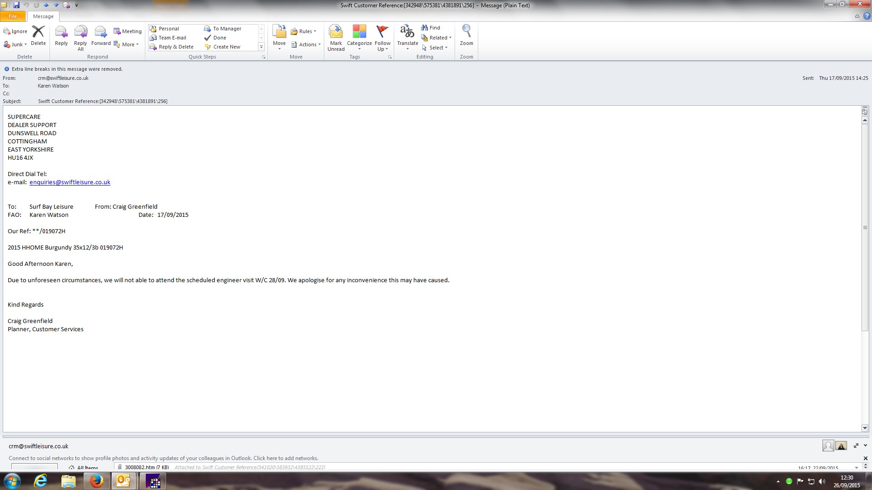Select the Message ribbon tab

tap(43, 16)
